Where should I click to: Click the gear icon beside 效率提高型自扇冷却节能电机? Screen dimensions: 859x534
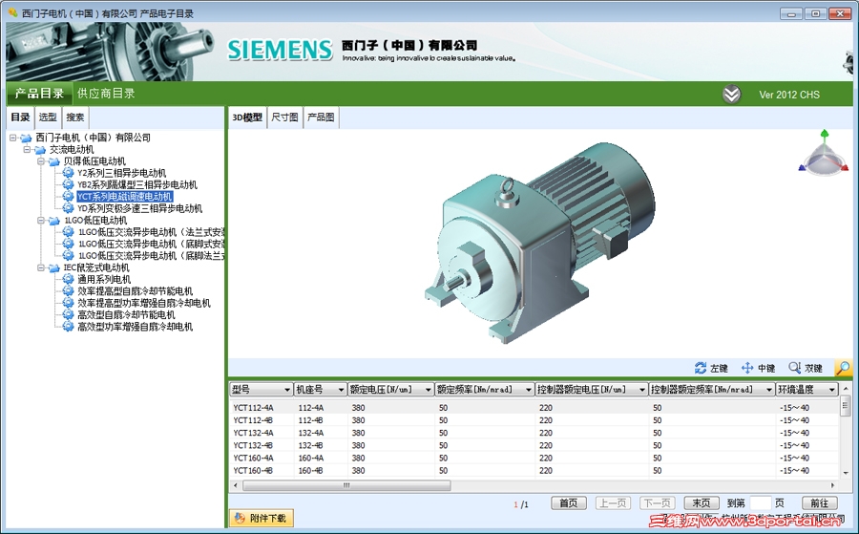[68, 291]
